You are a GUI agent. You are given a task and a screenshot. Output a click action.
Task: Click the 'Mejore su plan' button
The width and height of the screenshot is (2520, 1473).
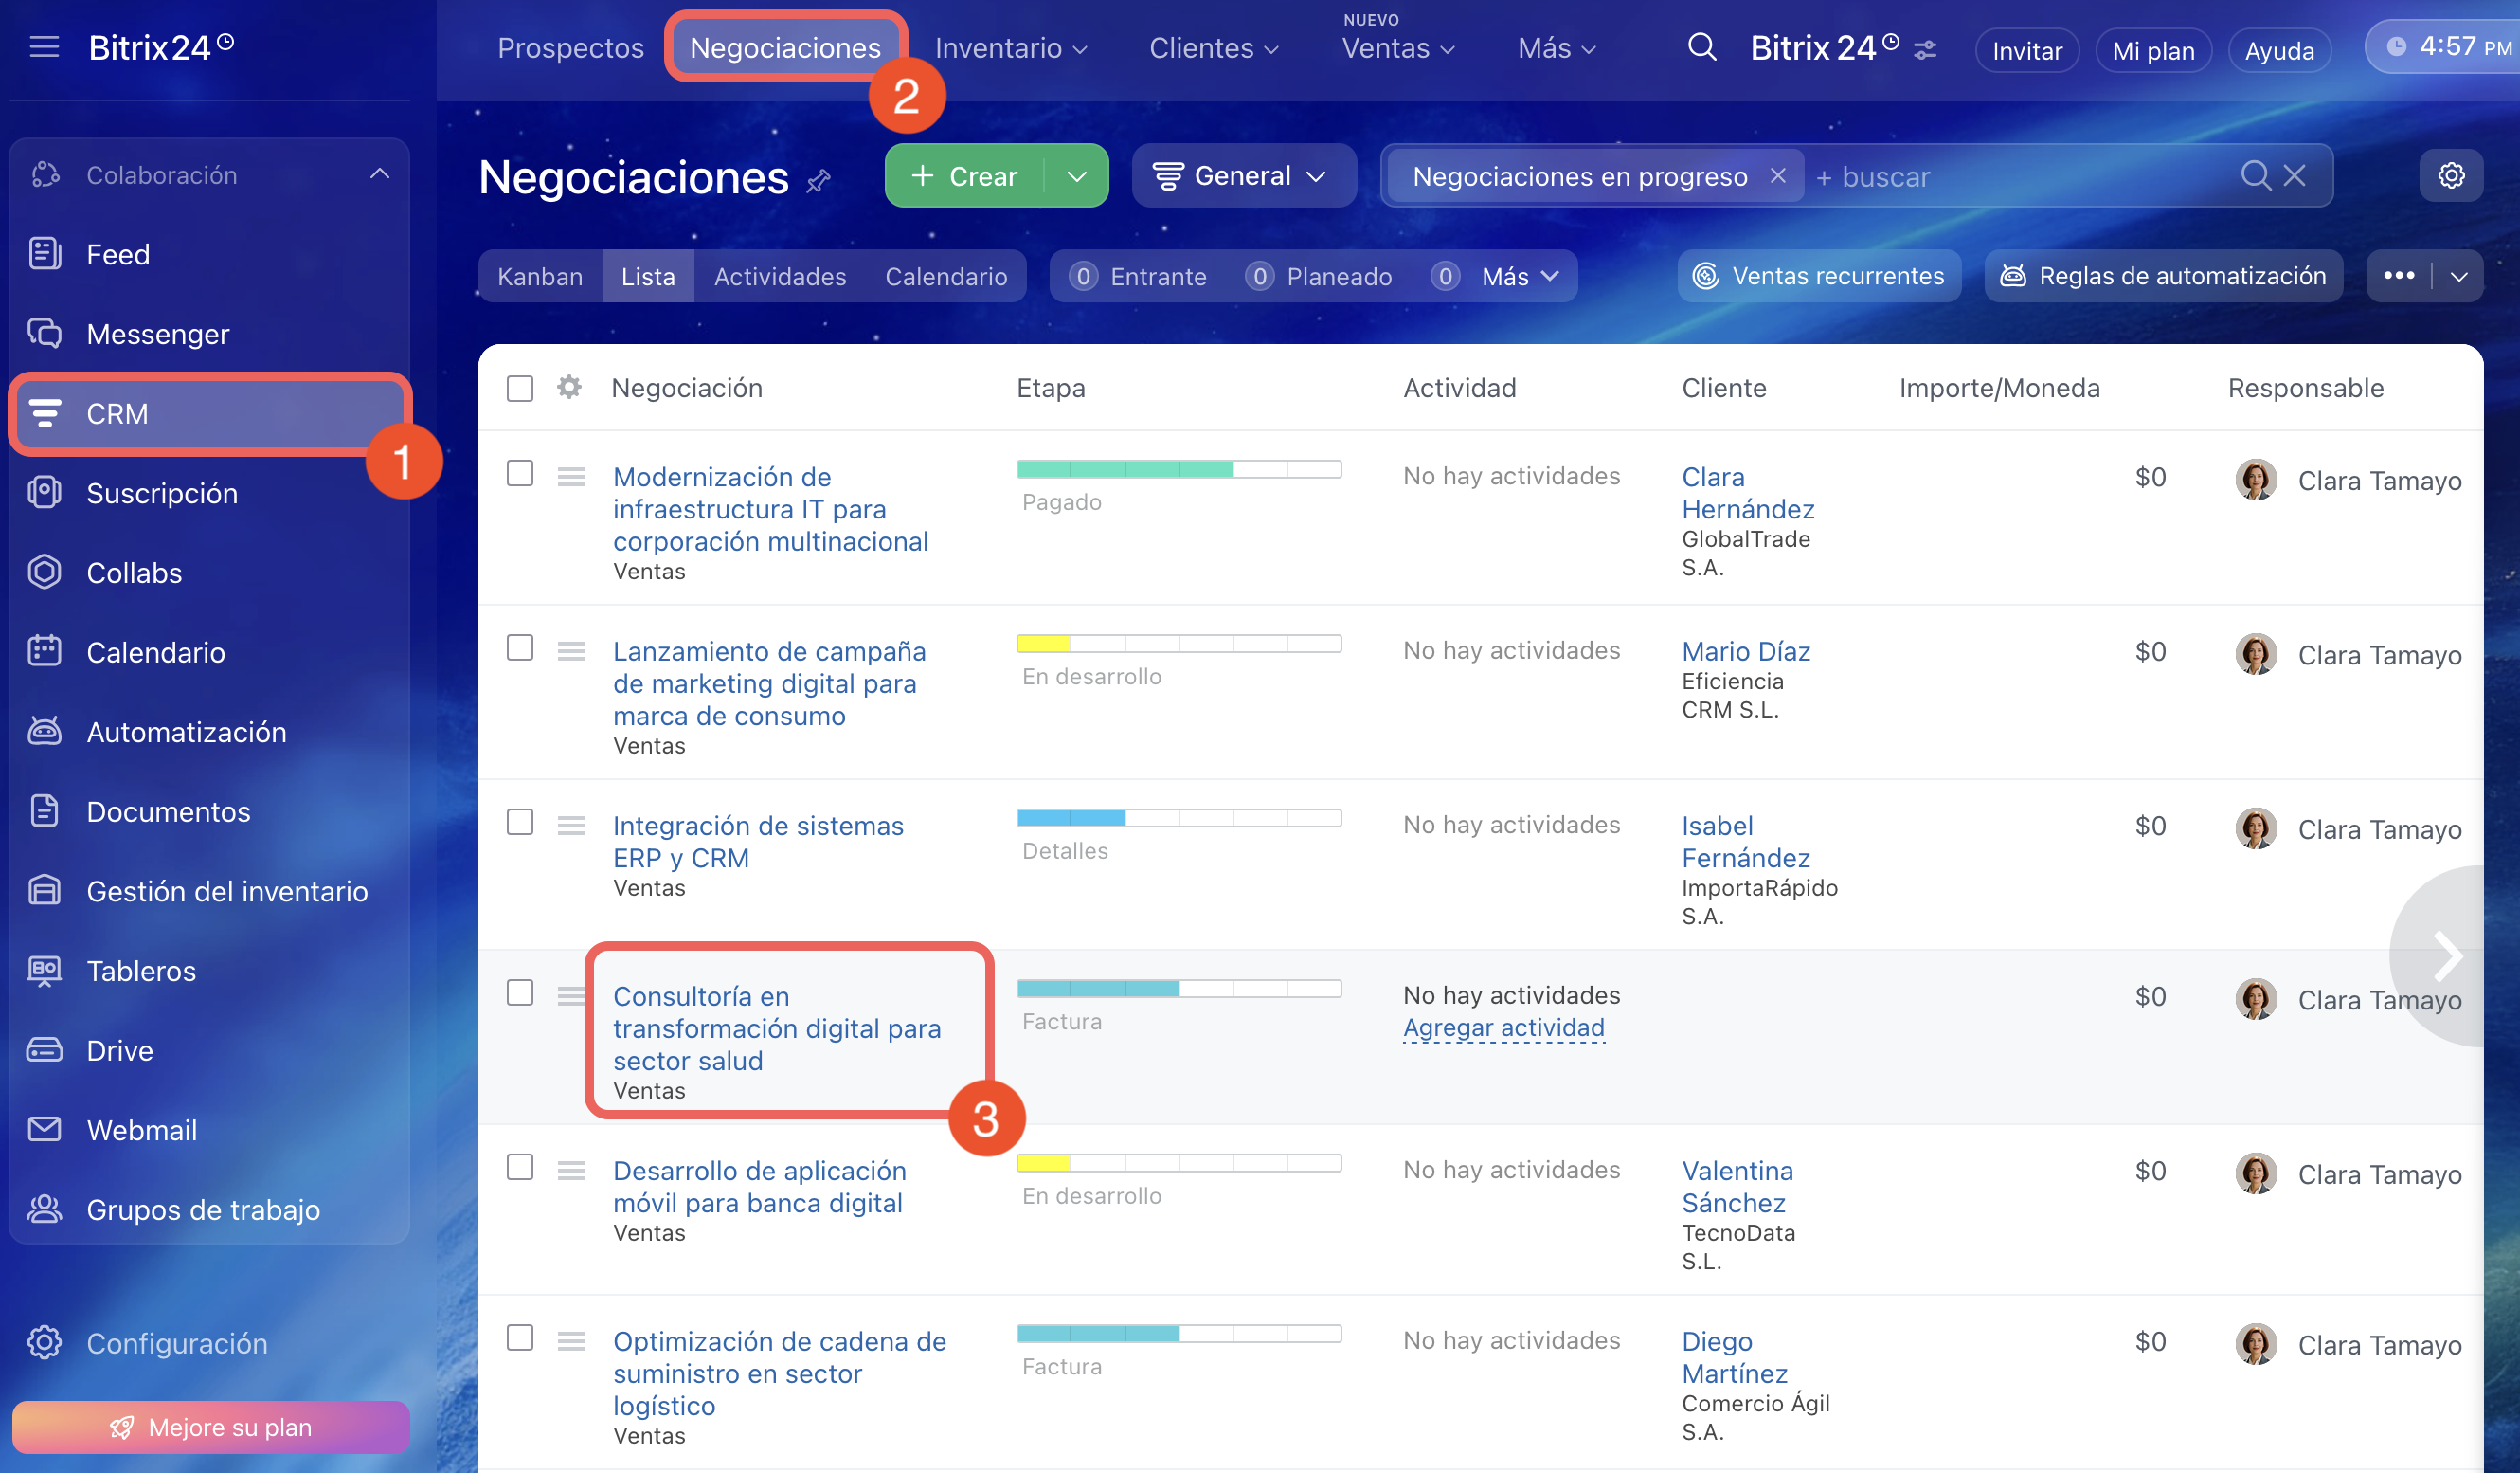click(211, 1426)
